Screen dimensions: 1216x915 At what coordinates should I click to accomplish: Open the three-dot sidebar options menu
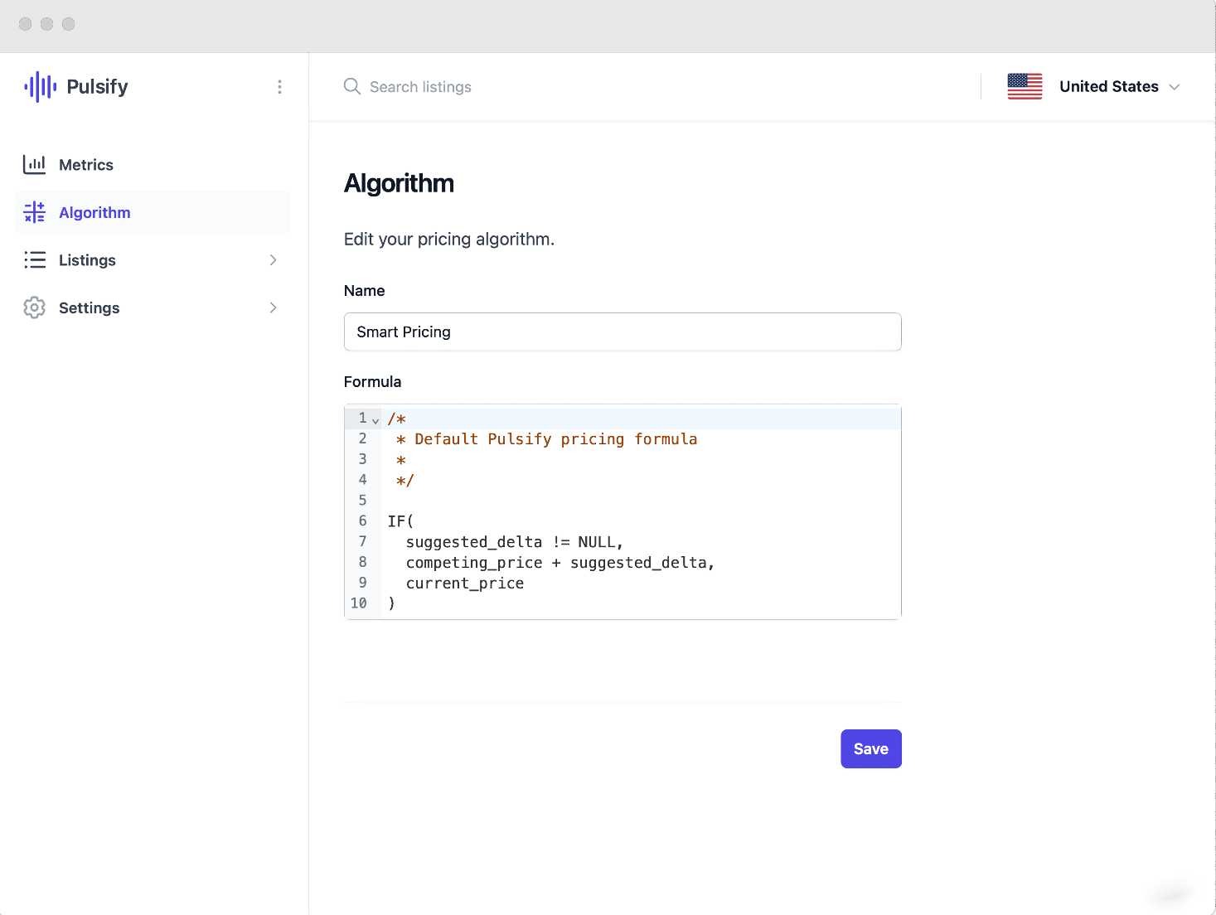pos(279,87)
